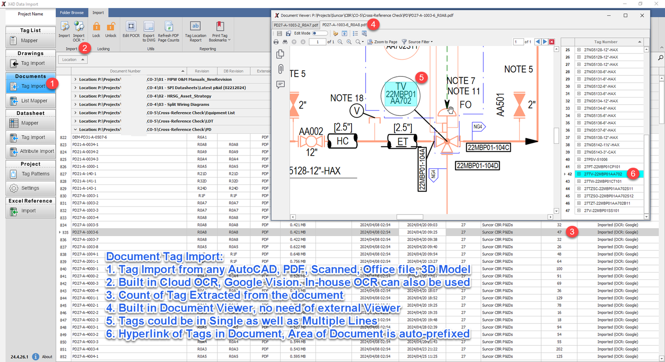The width and height of the screenshot is (665, 362).
Task: Click Zoom to Page button
Action: click(382, 42)
